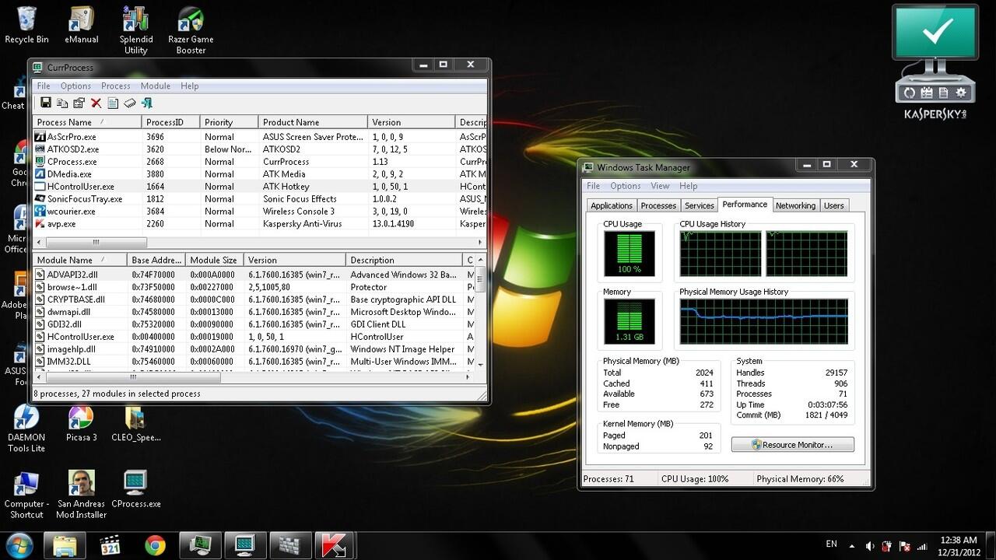Select the avp.exe process row
996x560 pixels.
[260, 223]
